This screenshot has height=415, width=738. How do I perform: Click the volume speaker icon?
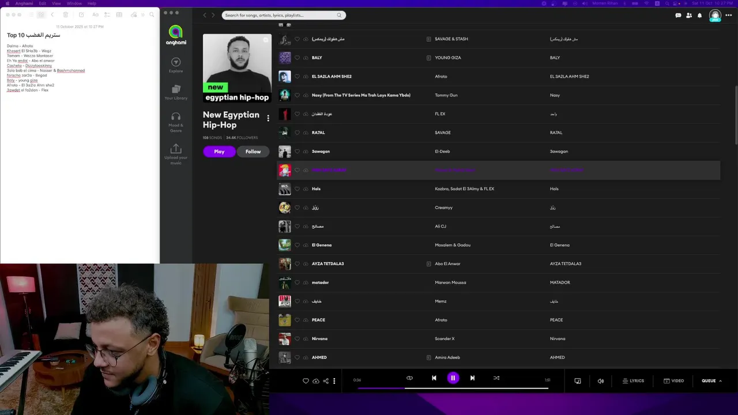[x=601, y=381]
